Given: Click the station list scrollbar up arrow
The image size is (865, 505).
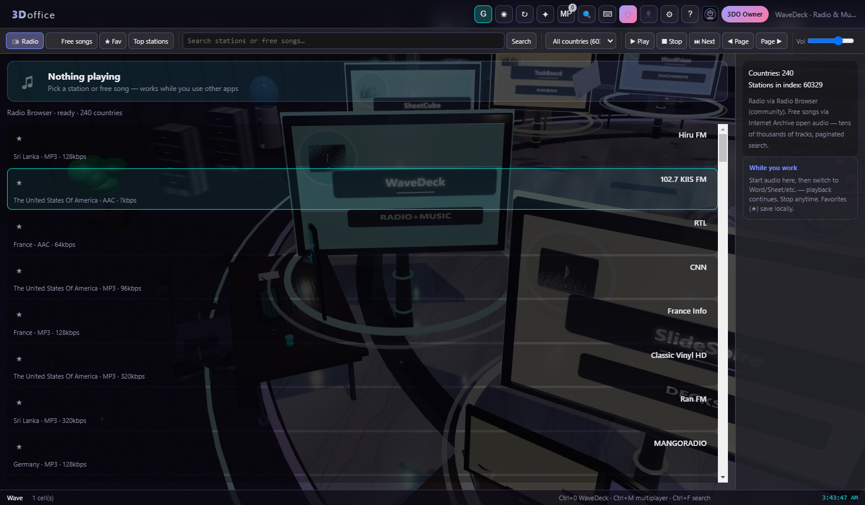Looking at the screenshot, I should coord(723,129).
